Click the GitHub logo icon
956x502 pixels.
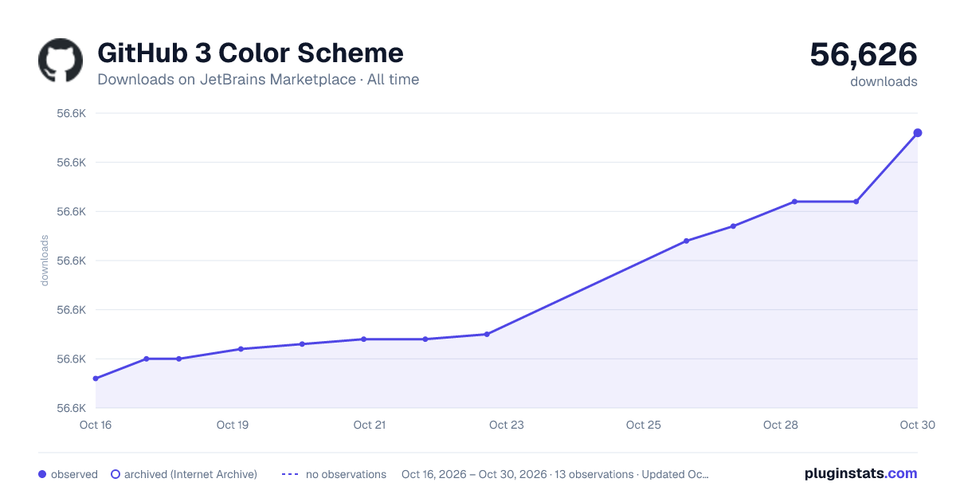(61, 60)
